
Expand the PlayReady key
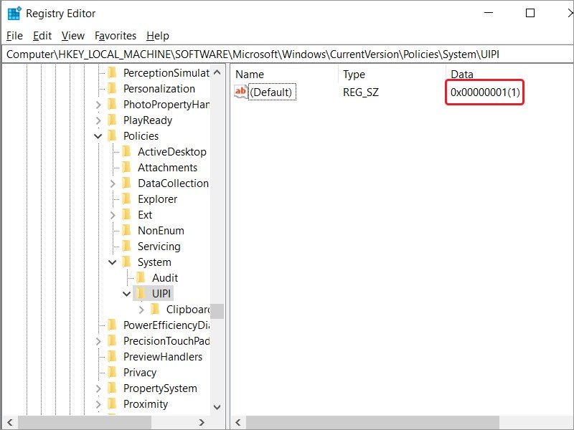click(x=98, y=120)
